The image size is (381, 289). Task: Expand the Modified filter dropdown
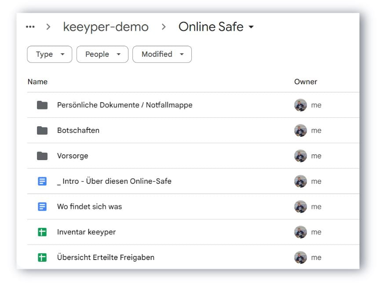click(x=162, y=55)
